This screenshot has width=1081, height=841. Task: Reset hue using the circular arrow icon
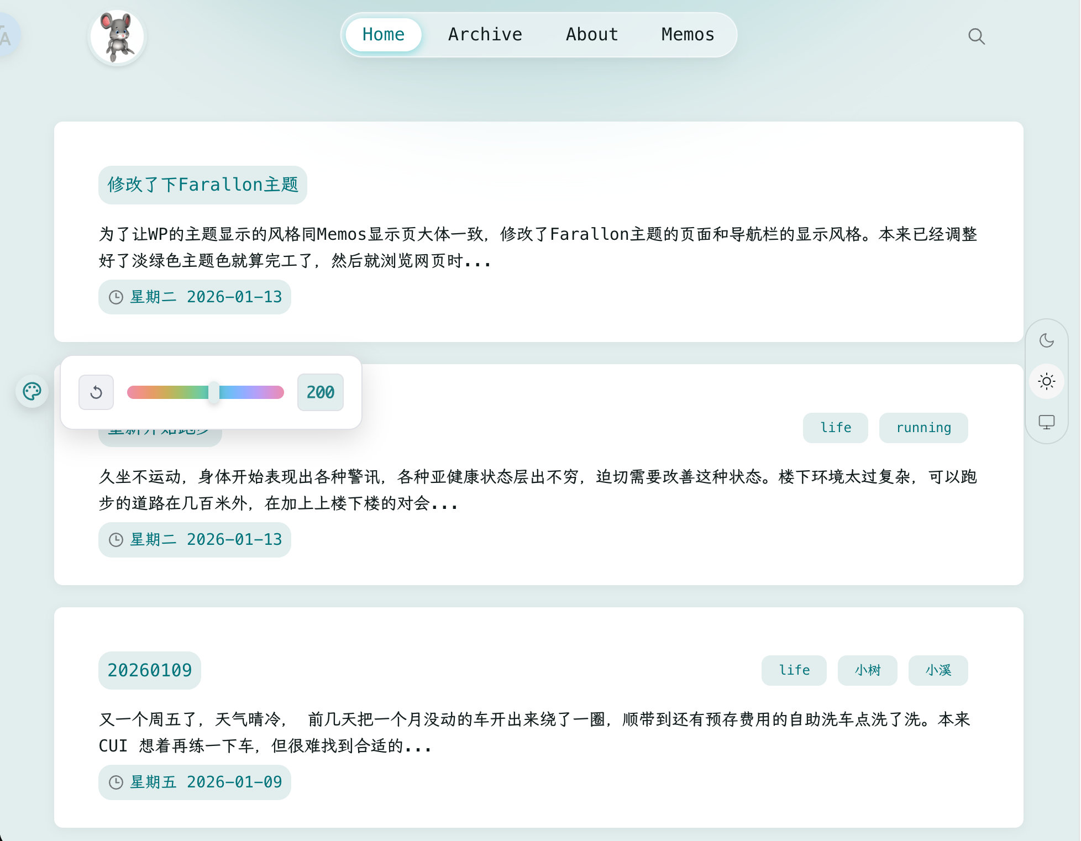(96, 392)
